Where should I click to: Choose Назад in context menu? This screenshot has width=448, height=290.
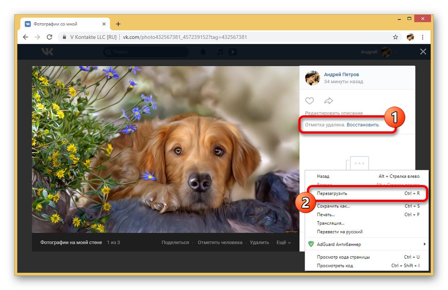point(366,177)
